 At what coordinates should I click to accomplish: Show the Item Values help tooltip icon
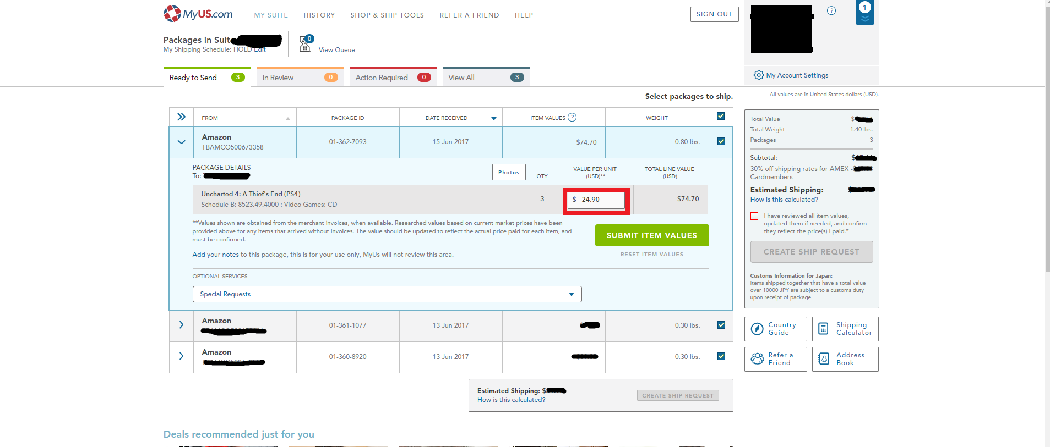tap(572, 117)
